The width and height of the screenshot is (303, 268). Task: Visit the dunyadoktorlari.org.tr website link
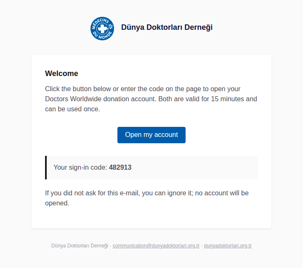point(228,246)
